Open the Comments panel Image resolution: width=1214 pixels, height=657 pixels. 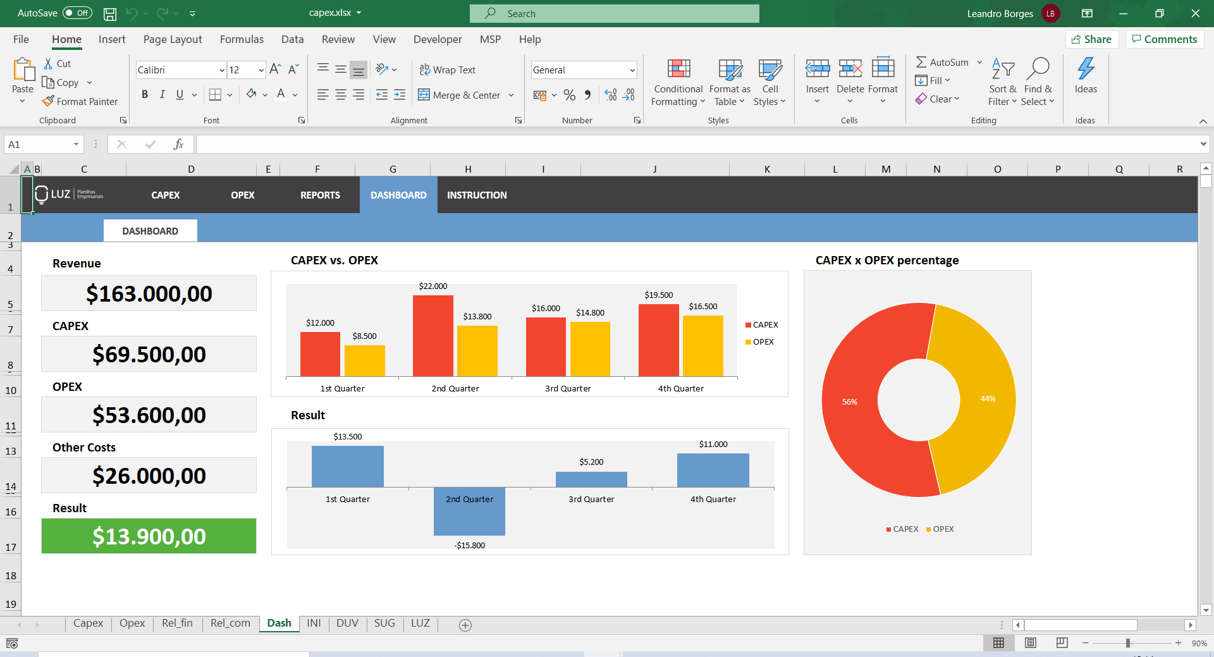[x=1164, y=39]
